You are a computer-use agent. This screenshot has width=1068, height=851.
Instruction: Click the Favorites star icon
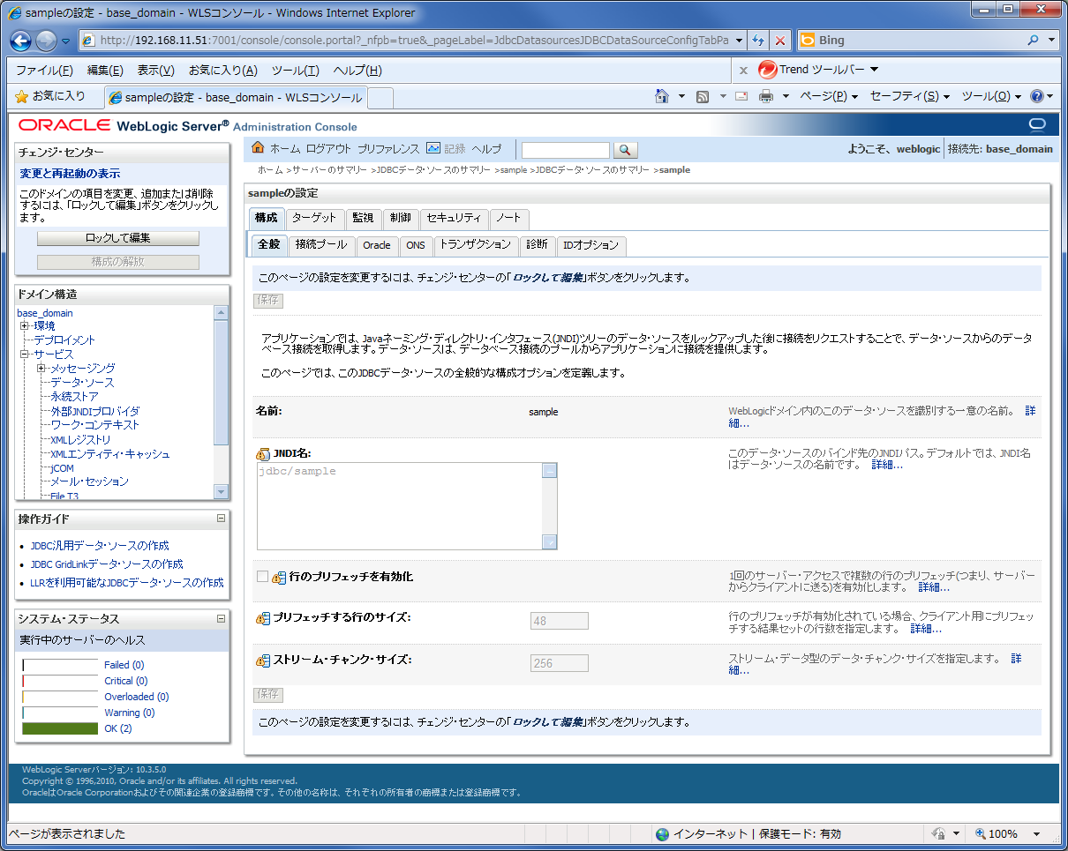22,96
